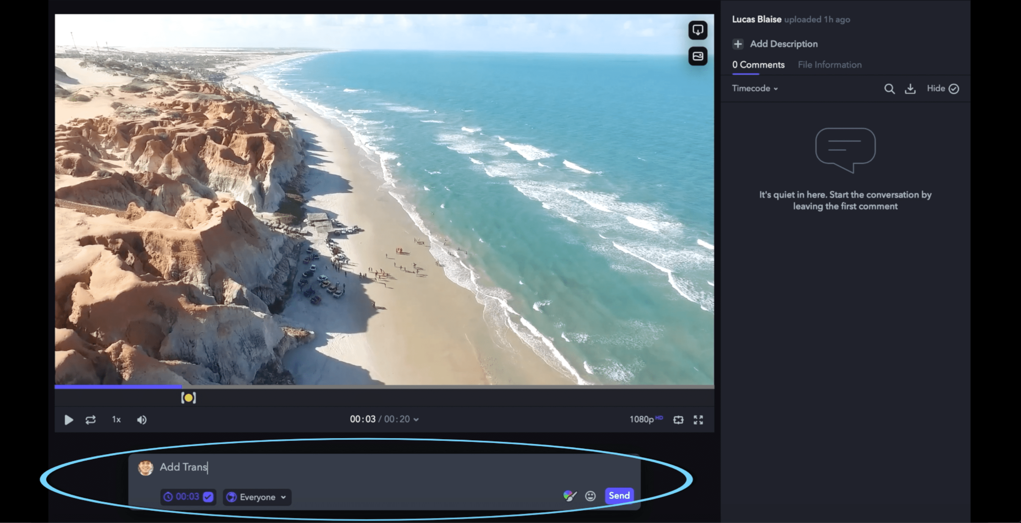This screenshot has height=523, width=1021.
Task: Open the emoji picker in the comment bar
Action: (590, 496)
